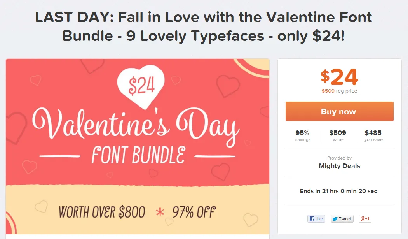Click the $485 you save figure
408x239 pixels.
(373, 133)
